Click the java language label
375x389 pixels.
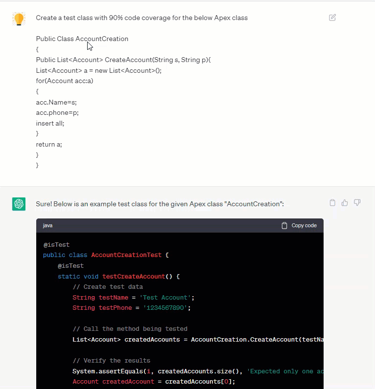(47, 225)
